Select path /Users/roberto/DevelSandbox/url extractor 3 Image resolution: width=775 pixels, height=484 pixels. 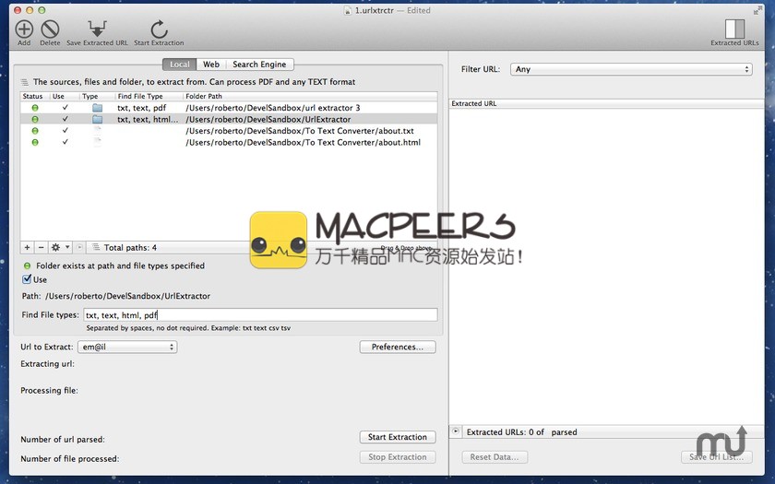[x=273, y=108]
